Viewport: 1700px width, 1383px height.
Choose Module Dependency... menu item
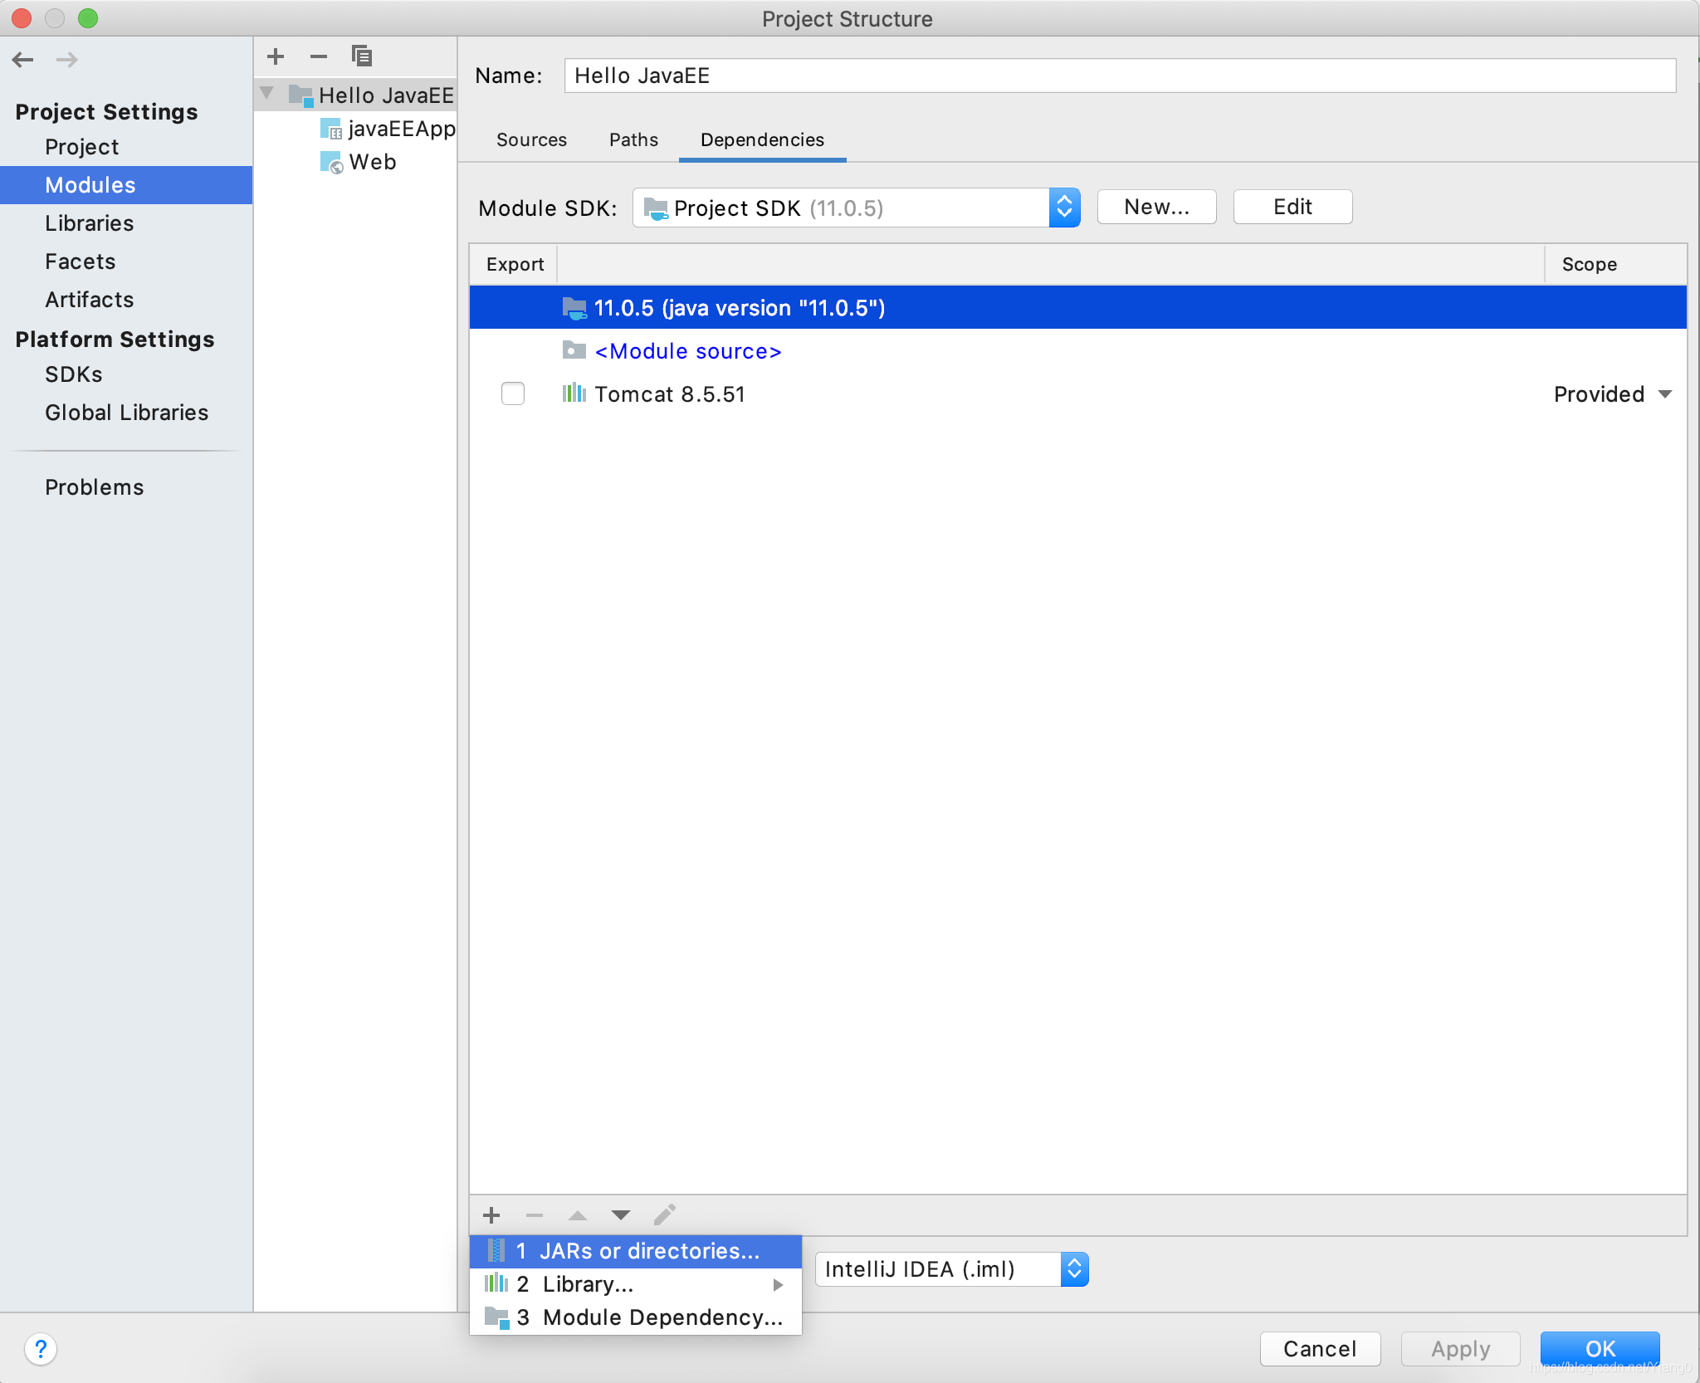tap(636, 1317)
